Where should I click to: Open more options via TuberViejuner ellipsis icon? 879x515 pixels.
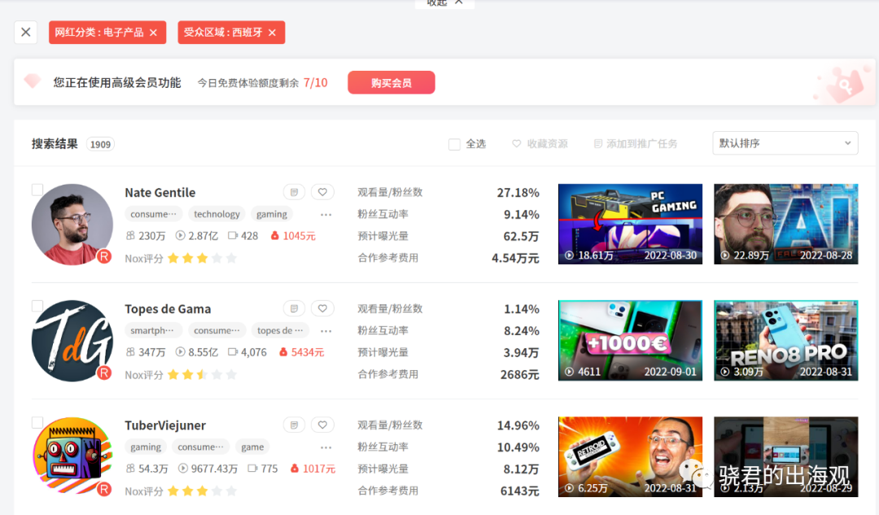pyautogui.click(x=326, y=447)
